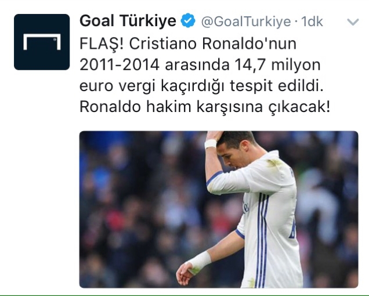Open the Goal Türkiye profile avatar
Viewport: 369px width, 296px height.
pyautogui.click(x=42, y=42)
